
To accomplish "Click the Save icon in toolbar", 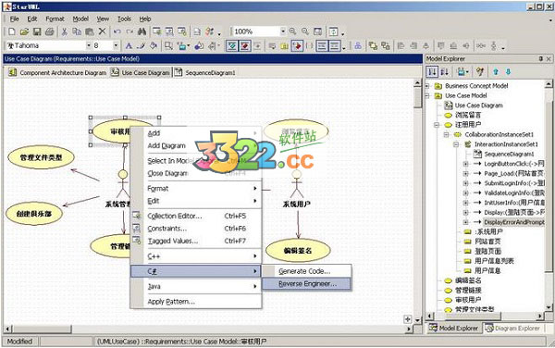I will (x=37, y=31).
